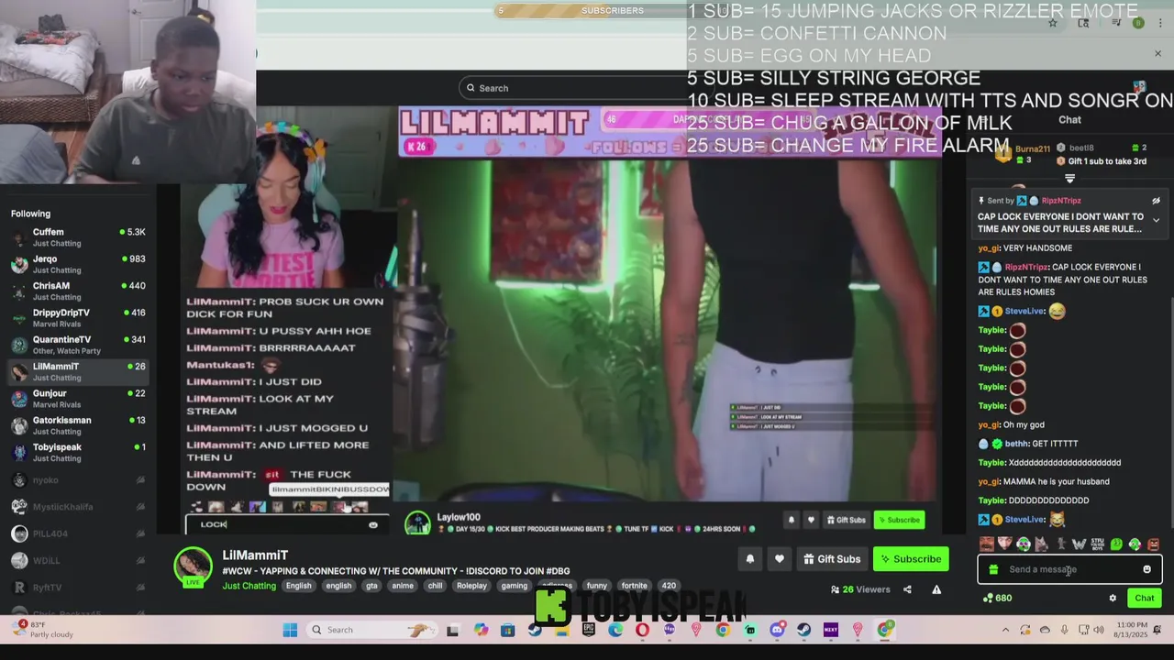The width and height of the screenshot is (1174, 660).
Task: Click the gta tag
Action: pyautogui.click(x=371, y=586)
